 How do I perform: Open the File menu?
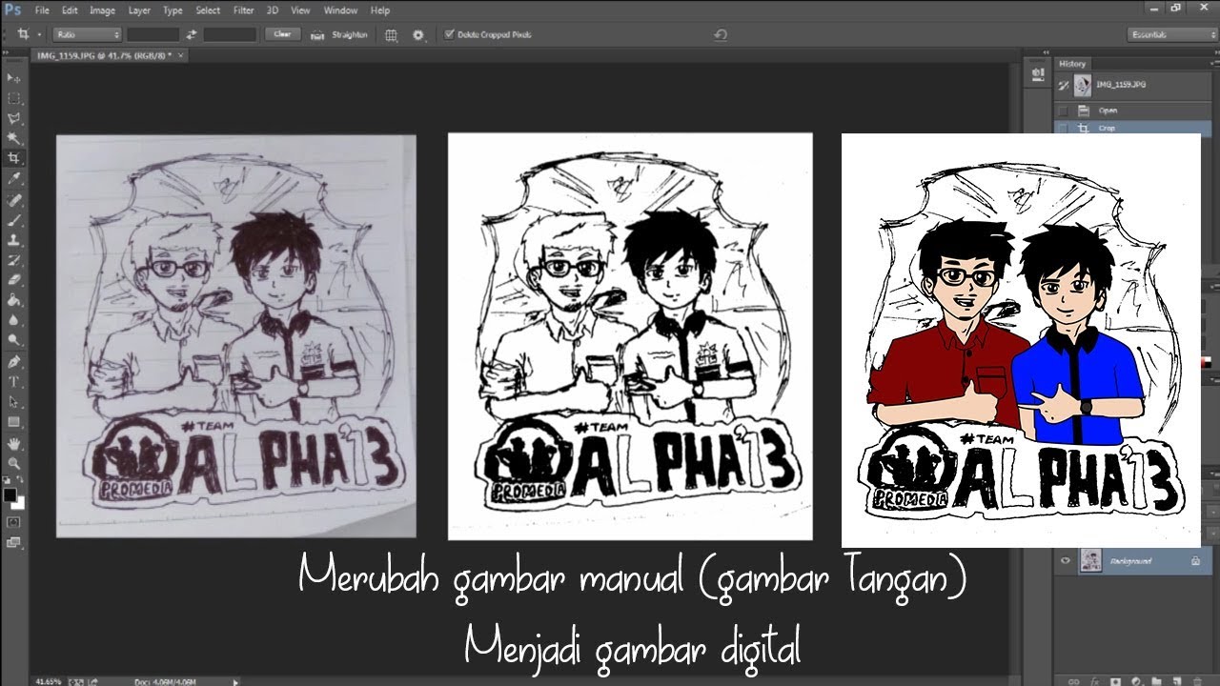tap(42, 10)
